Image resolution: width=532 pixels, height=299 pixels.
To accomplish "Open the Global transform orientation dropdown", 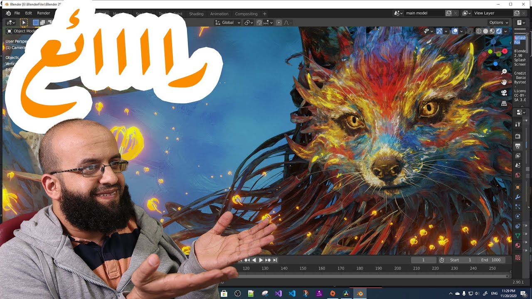I will (228, 22).
